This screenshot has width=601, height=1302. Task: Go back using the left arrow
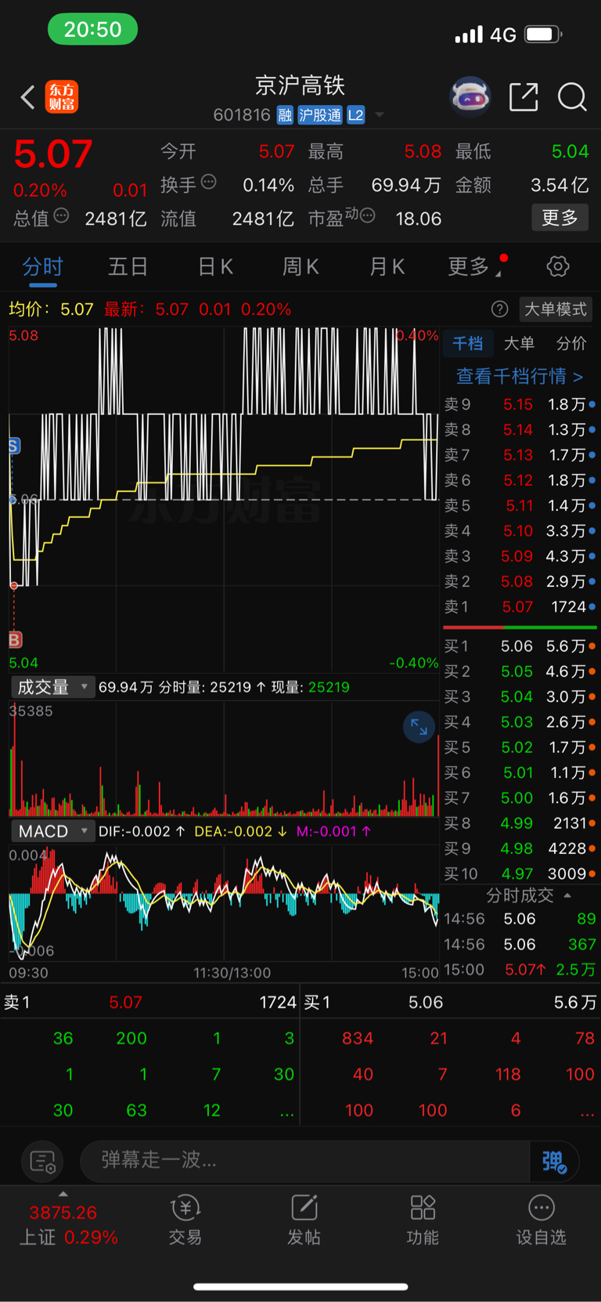27,97
